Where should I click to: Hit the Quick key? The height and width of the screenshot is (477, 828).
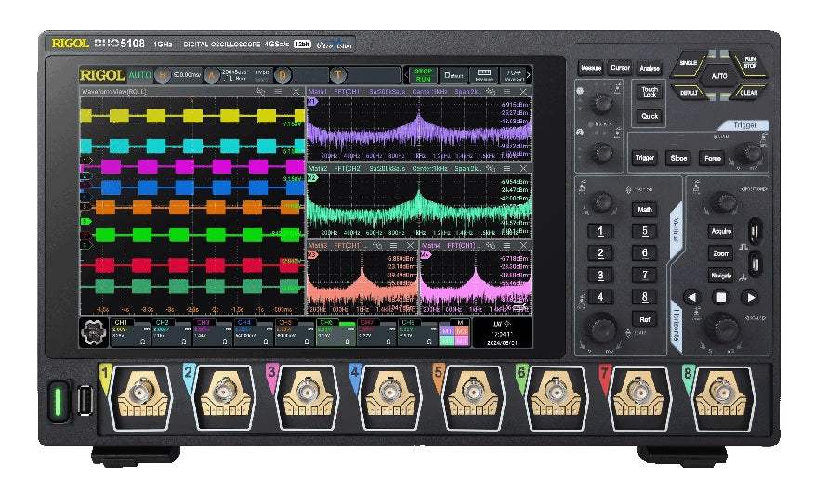pyautogui.click(x=650, y=116)
